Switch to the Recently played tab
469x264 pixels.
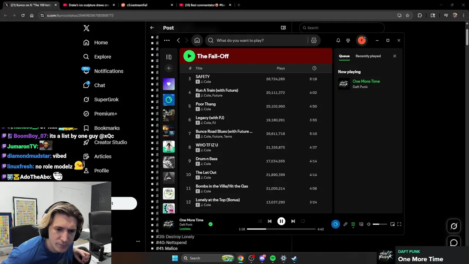[368, 56]
